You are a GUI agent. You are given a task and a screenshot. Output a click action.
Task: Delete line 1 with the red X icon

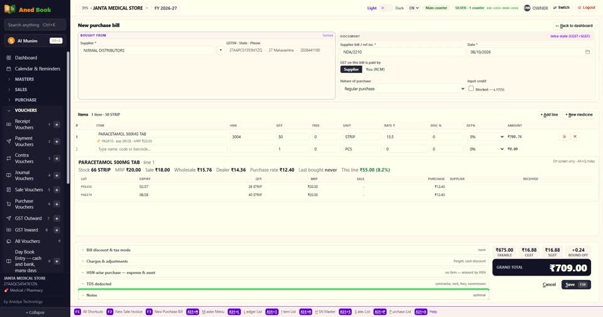coord(575,136)
